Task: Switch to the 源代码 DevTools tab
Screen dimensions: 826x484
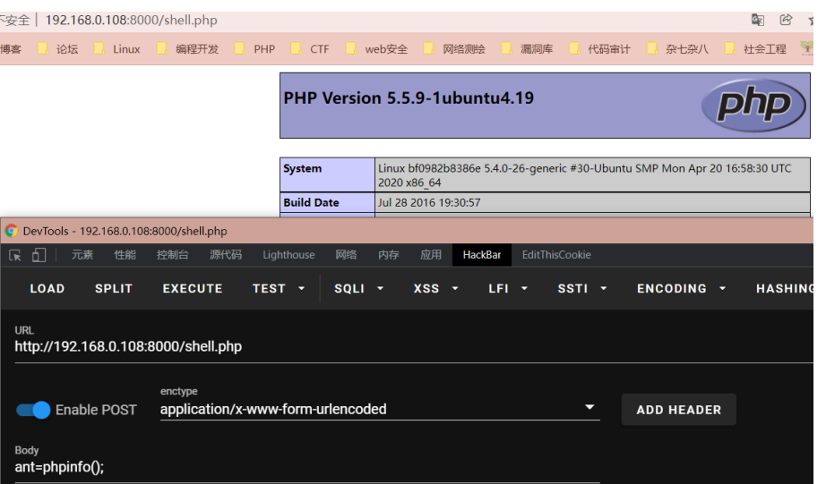Action: pos(226,255)
